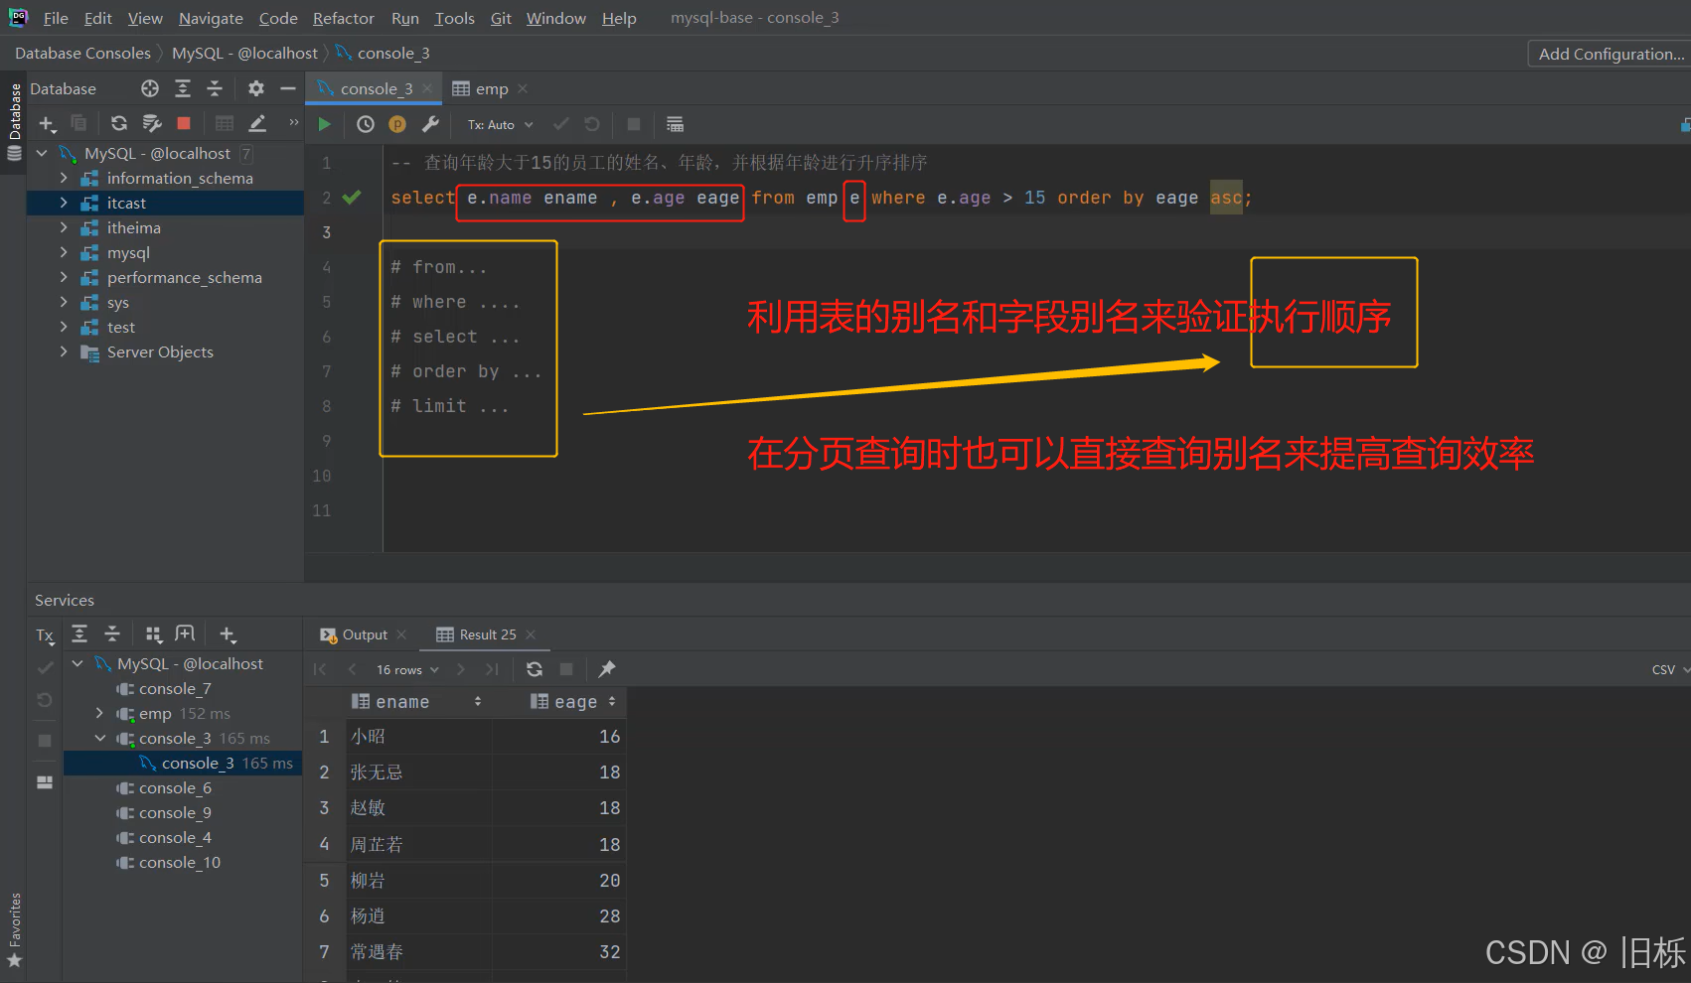Viewport: 1691px width, 983px height.
Task: Switch to the Output tab
Action: click(365, 634)
